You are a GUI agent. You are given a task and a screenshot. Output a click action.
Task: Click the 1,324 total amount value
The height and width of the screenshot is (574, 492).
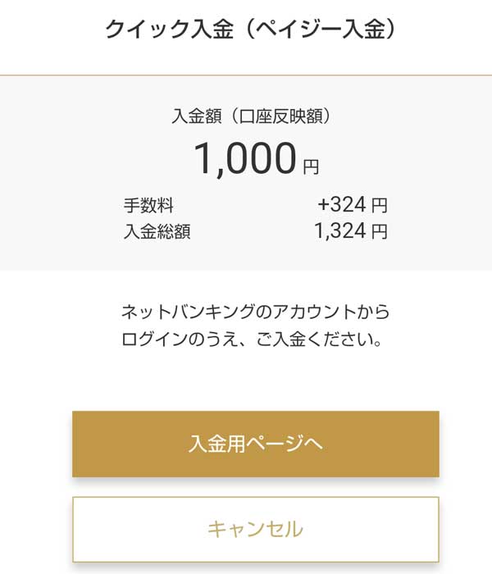pyautogui.click(x=339, y=231)
